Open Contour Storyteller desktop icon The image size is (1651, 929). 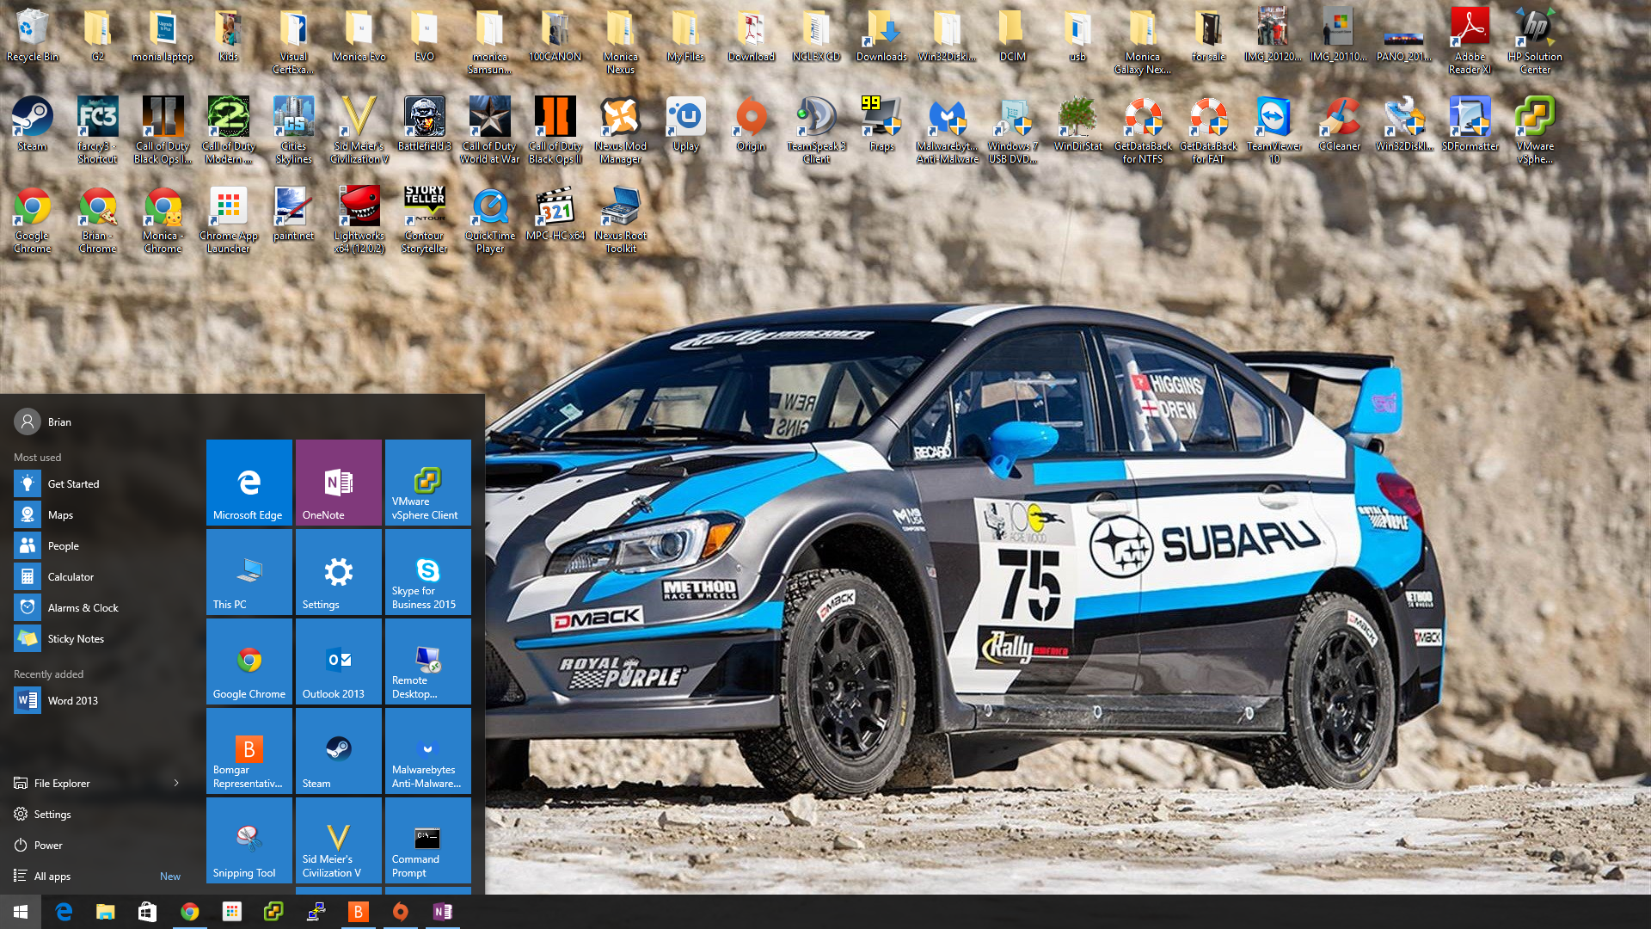(425, 220)
